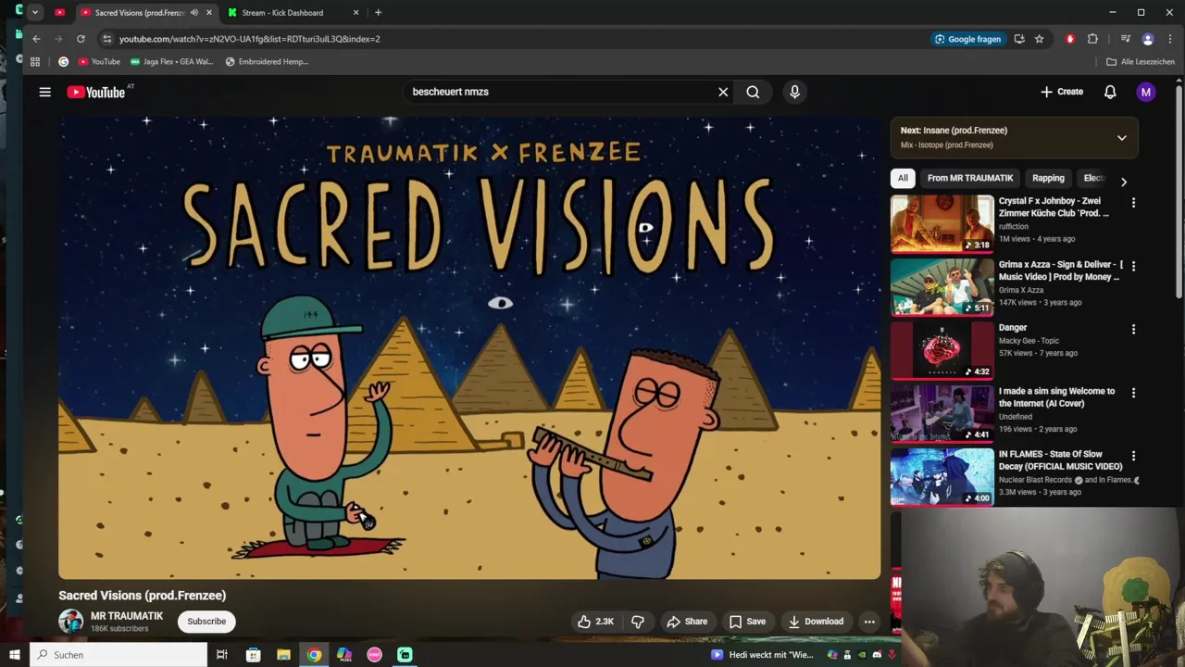Click the Google fragen lens button

click(968, 39)
